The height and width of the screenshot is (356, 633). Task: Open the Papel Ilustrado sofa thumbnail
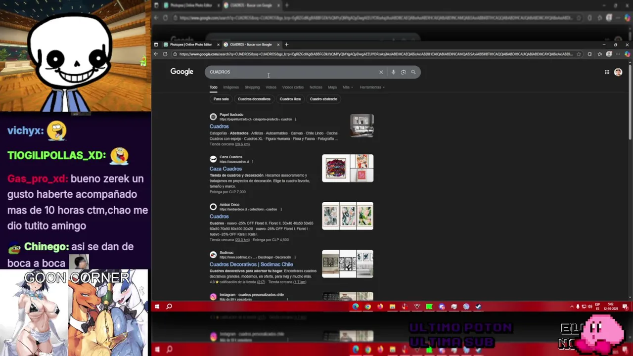click(x=362, y=126)
